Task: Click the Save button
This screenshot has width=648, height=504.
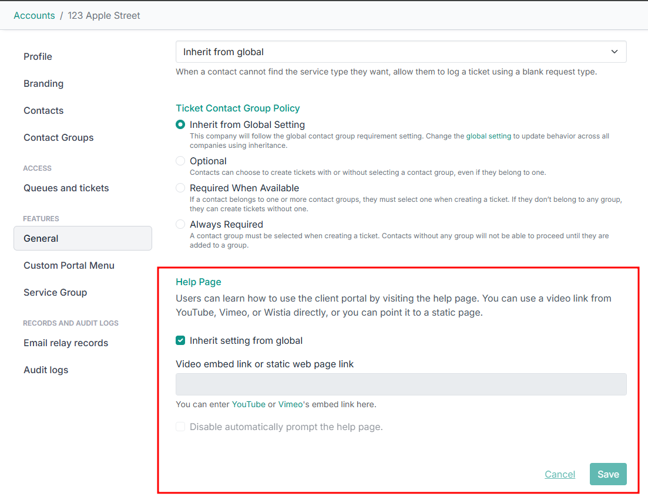Action: 608,474
